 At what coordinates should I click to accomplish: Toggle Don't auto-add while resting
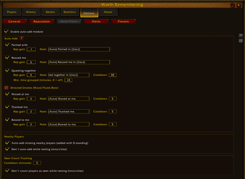(x=7, y=149)
